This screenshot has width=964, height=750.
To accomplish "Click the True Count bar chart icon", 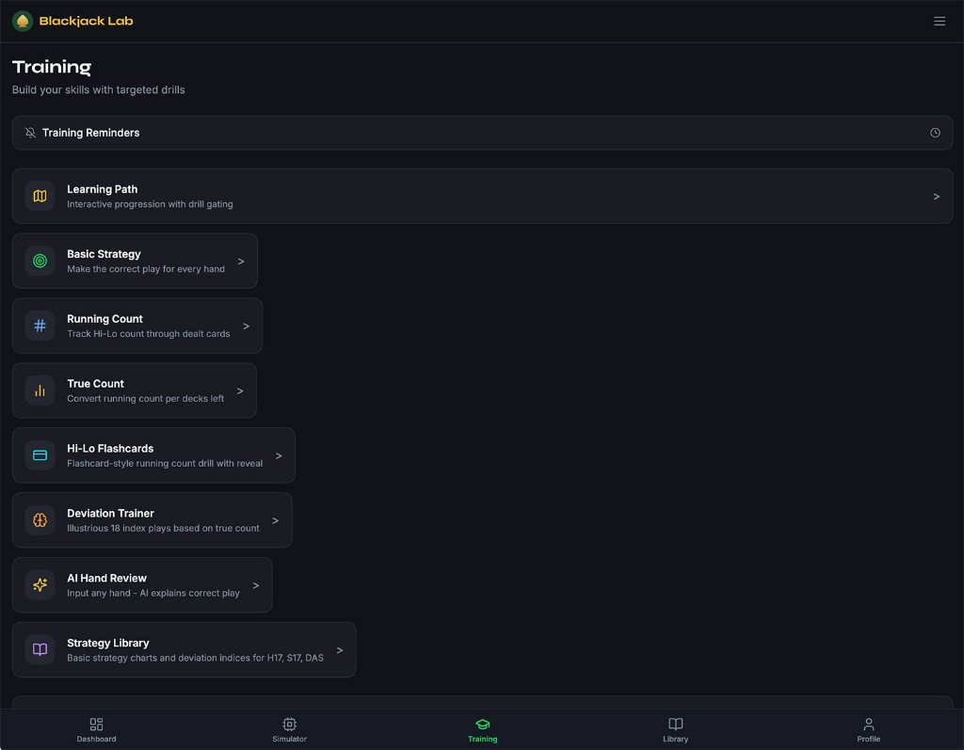I will (x=40, y=391).
